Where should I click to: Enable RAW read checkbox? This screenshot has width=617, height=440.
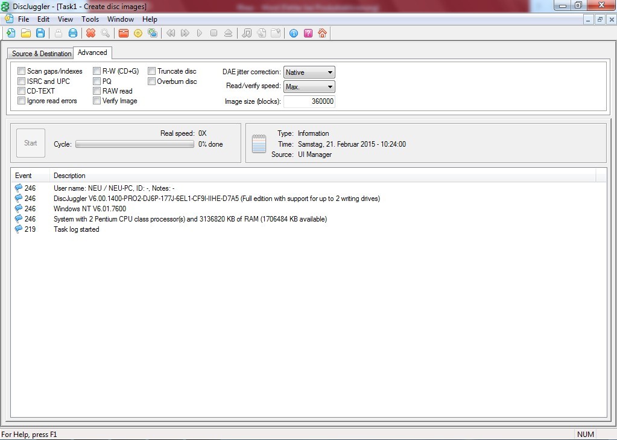tap(97, 91)
